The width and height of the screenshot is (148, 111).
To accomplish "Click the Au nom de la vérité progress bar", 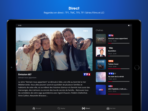I will tap(119, 82).
